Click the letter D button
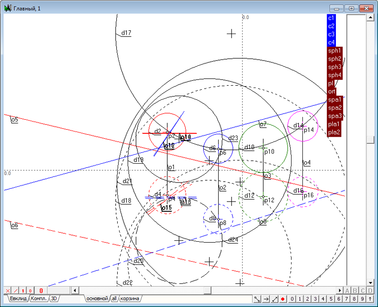The width and height of the screenshot is (378, 307). click(x=370, y=290)
